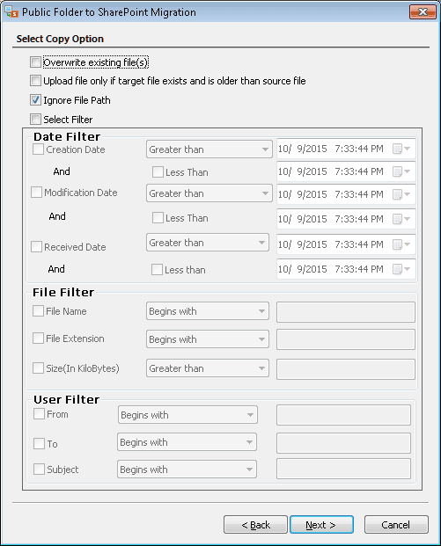Check the From user filter
The image size is (441, 546).
coord(39,414)
